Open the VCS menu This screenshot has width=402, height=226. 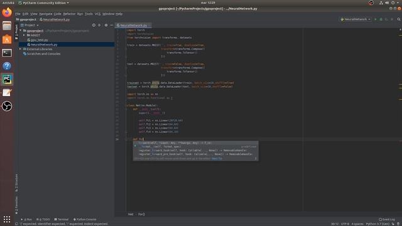coord(98,14)
